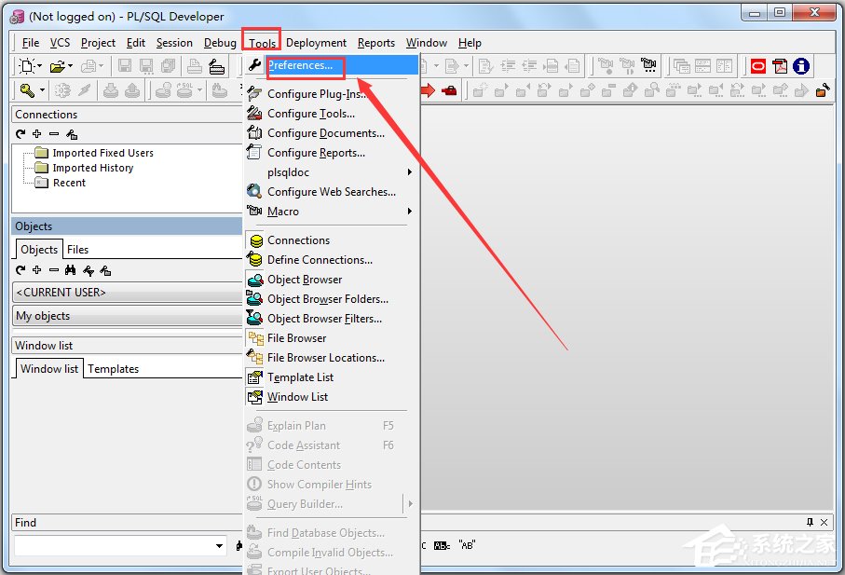The height and width of the screenshot is (575, 845).
Task: Select the Objects tab in Objects panel
Action: coord(39,250)
